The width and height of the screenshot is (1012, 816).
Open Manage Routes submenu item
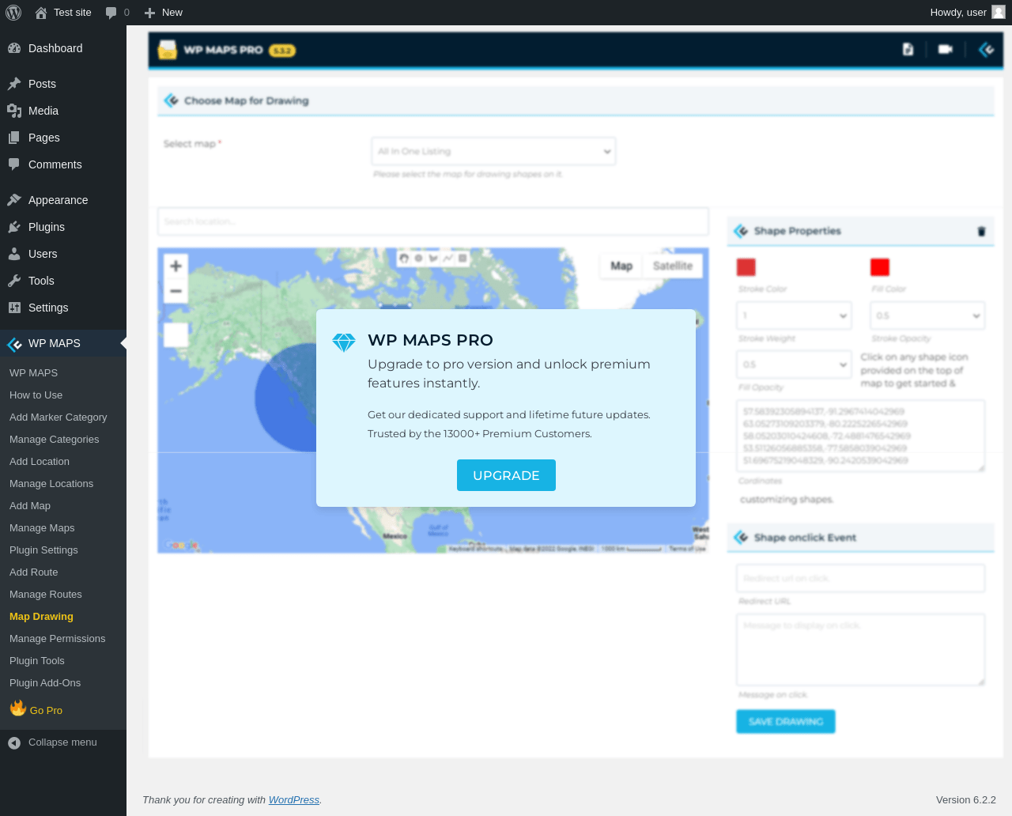tap(45, 595)
